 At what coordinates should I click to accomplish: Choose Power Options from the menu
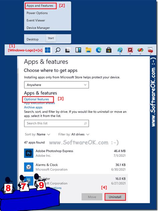click(x=37, y=13)
